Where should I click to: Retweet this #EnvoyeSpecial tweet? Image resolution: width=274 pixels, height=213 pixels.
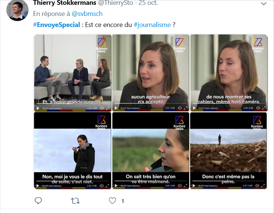(75, 201)
